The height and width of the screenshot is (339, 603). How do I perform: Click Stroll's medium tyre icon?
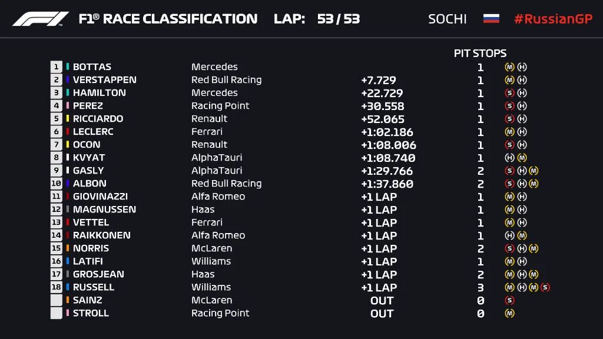509,313
